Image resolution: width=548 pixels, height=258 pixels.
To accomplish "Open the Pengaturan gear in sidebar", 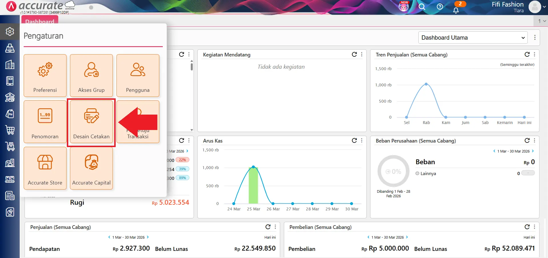I will pyautogui.click(x=10, y=31).
